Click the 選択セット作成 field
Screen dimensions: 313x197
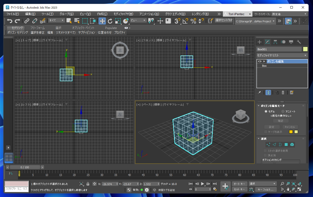coord(224,20)
